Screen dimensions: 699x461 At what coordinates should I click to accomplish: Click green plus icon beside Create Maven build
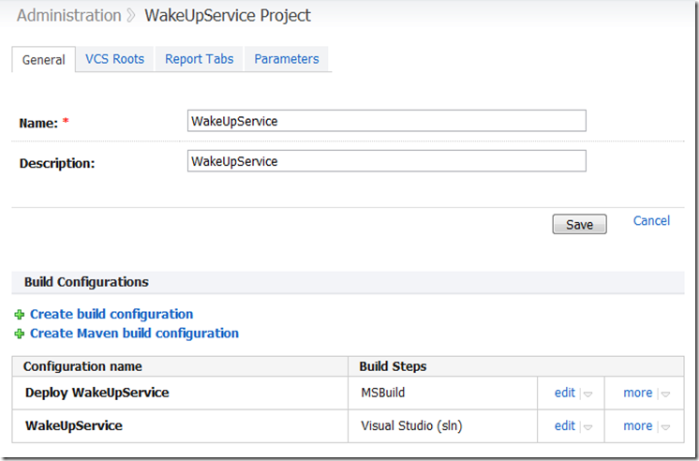pyautogui.click(x=20, y=334)
